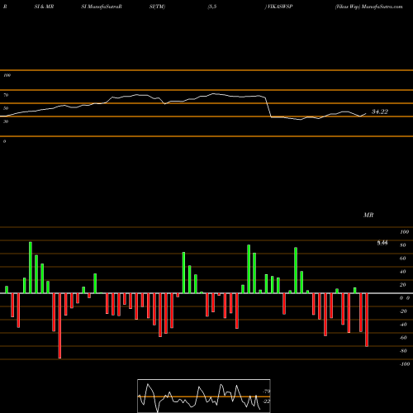Click the overlapping MR value near 80

pos(382,243)
